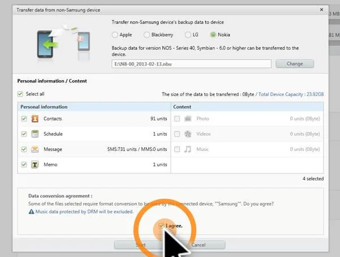Toggle the Select all checkbox
This screenshot has width=340, height=257.
pyautogui.click(x=20, y=94)
